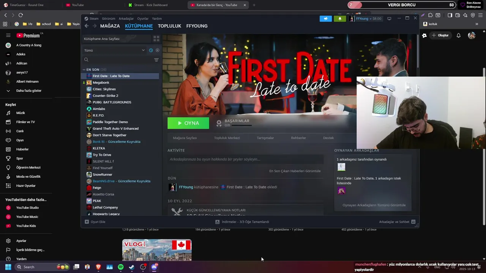Click the downloads manager icon in Steam footer
This screenshot has width=486, height=273.
[217, 222]
